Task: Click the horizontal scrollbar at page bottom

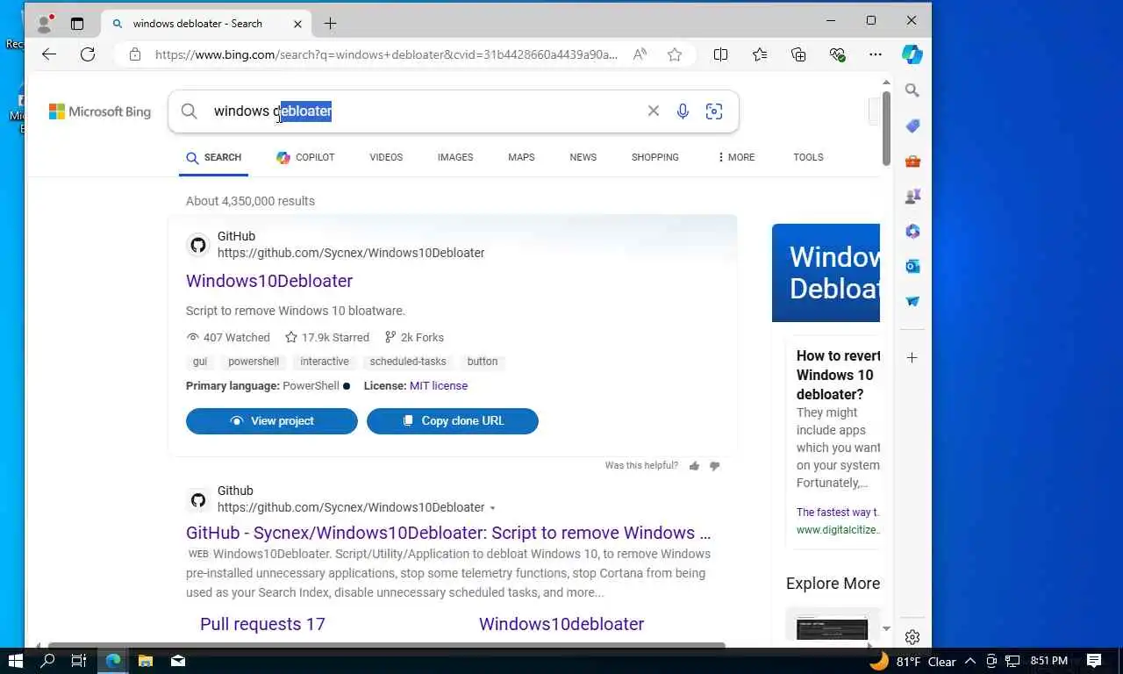Action: [x=386, y=645]
